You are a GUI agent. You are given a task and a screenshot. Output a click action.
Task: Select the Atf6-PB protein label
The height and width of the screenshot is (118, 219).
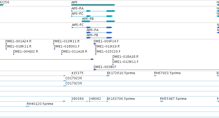coord(92,35)
